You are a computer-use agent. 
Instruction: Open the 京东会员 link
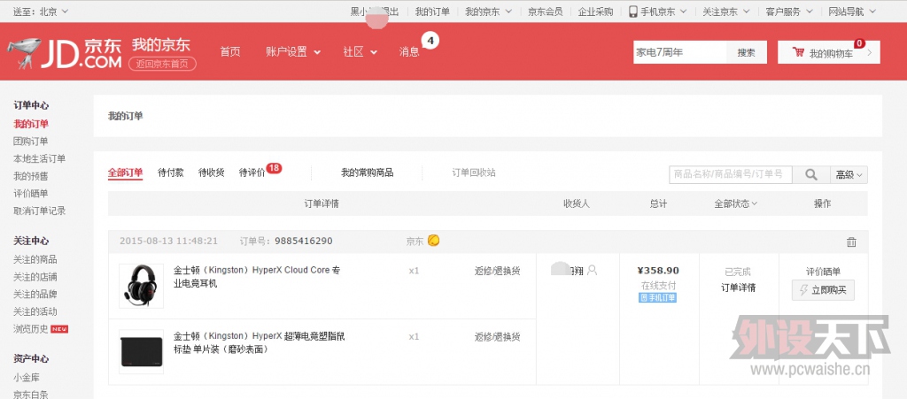coord(545,11)
